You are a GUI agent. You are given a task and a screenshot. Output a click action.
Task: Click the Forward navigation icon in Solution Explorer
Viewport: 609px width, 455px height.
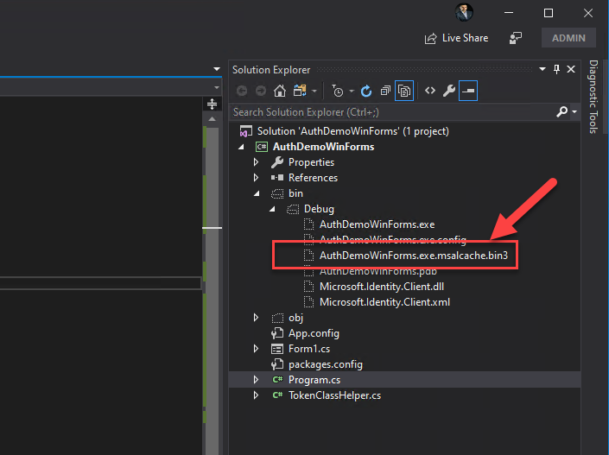261,91
